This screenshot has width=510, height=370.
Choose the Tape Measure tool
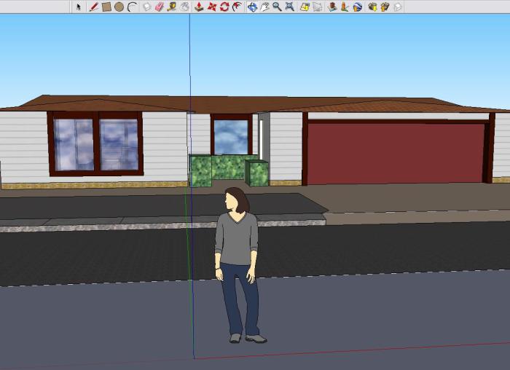(172, 7)
